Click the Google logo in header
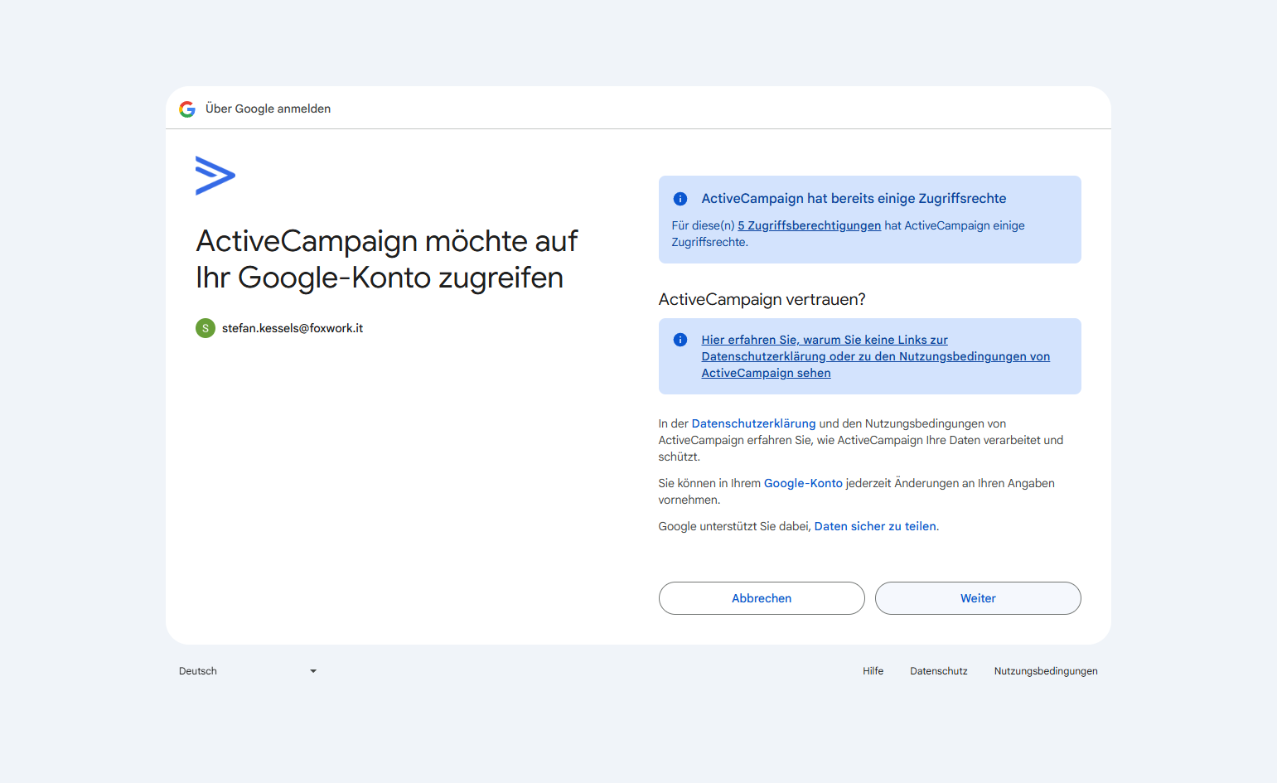Screen dimensions: 1277x783 pyautogui.click(x=187, y=109)
